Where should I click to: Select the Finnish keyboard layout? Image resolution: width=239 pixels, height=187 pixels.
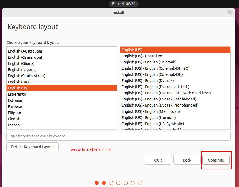click(x=14, y=119)
